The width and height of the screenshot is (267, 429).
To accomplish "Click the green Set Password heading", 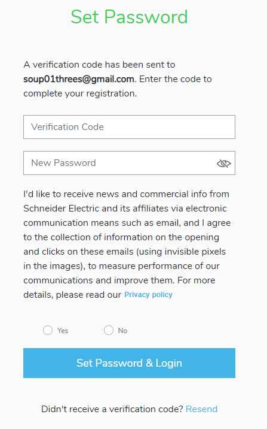I will coord(129,17).
